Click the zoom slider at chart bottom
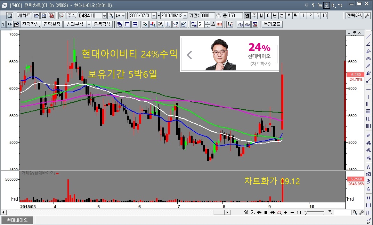 click(315, 212)
